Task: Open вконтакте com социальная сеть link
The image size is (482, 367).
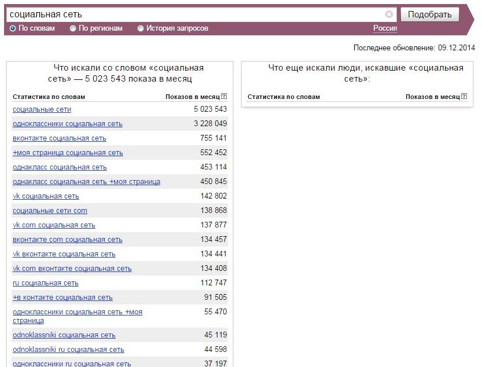Action: click(68, 239)
